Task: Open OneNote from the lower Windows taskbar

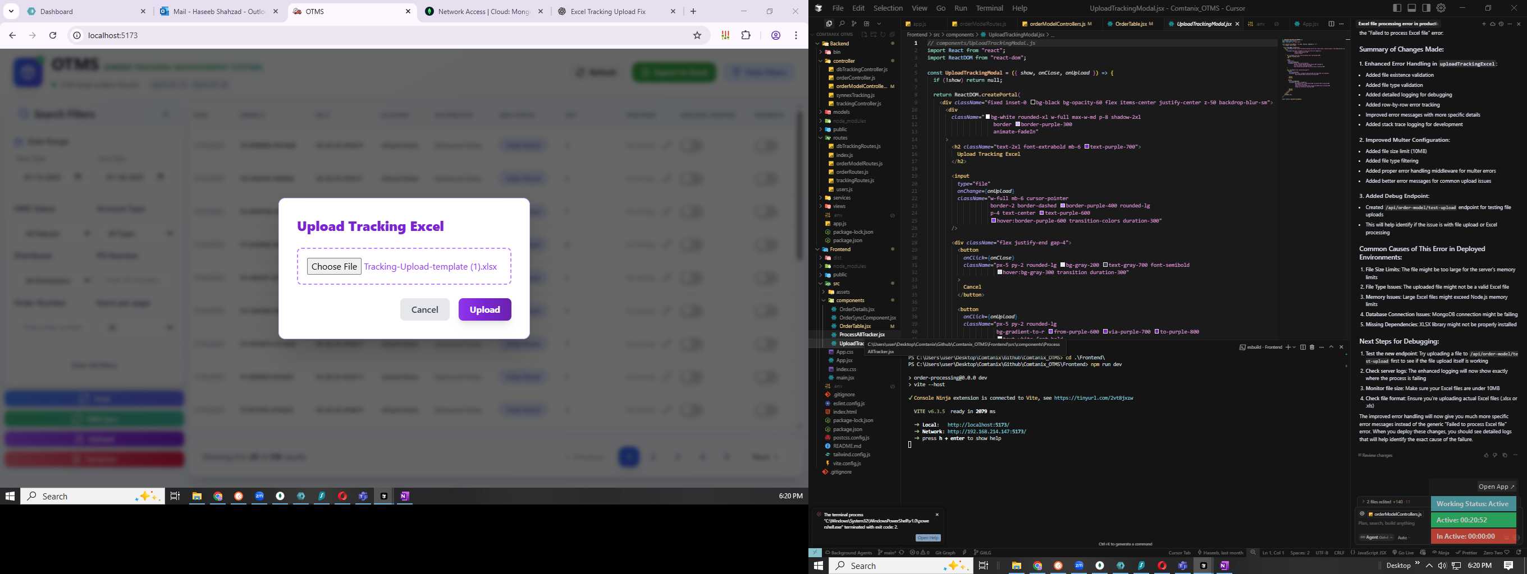Action: coord(1224,566)
